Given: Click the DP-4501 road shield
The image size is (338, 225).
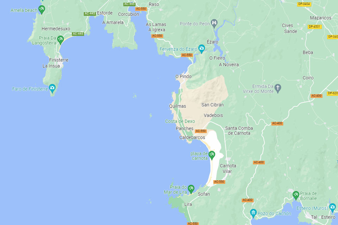Looking at the screenshot, I should [x=314, y=27].
